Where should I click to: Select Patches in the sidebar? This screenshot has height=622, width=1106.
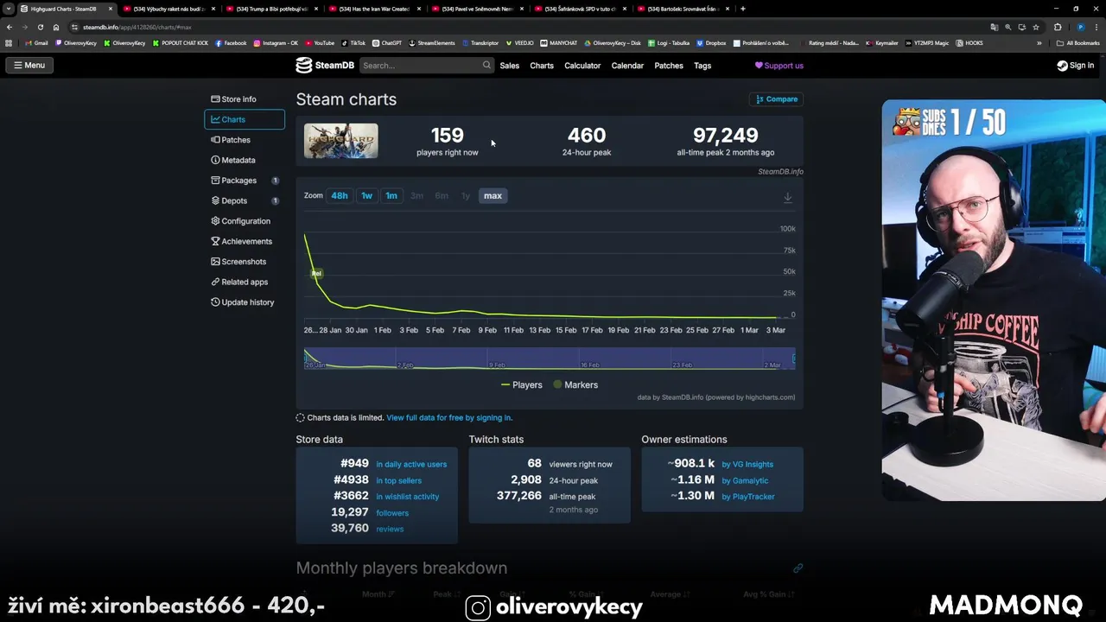click(245, 140)
